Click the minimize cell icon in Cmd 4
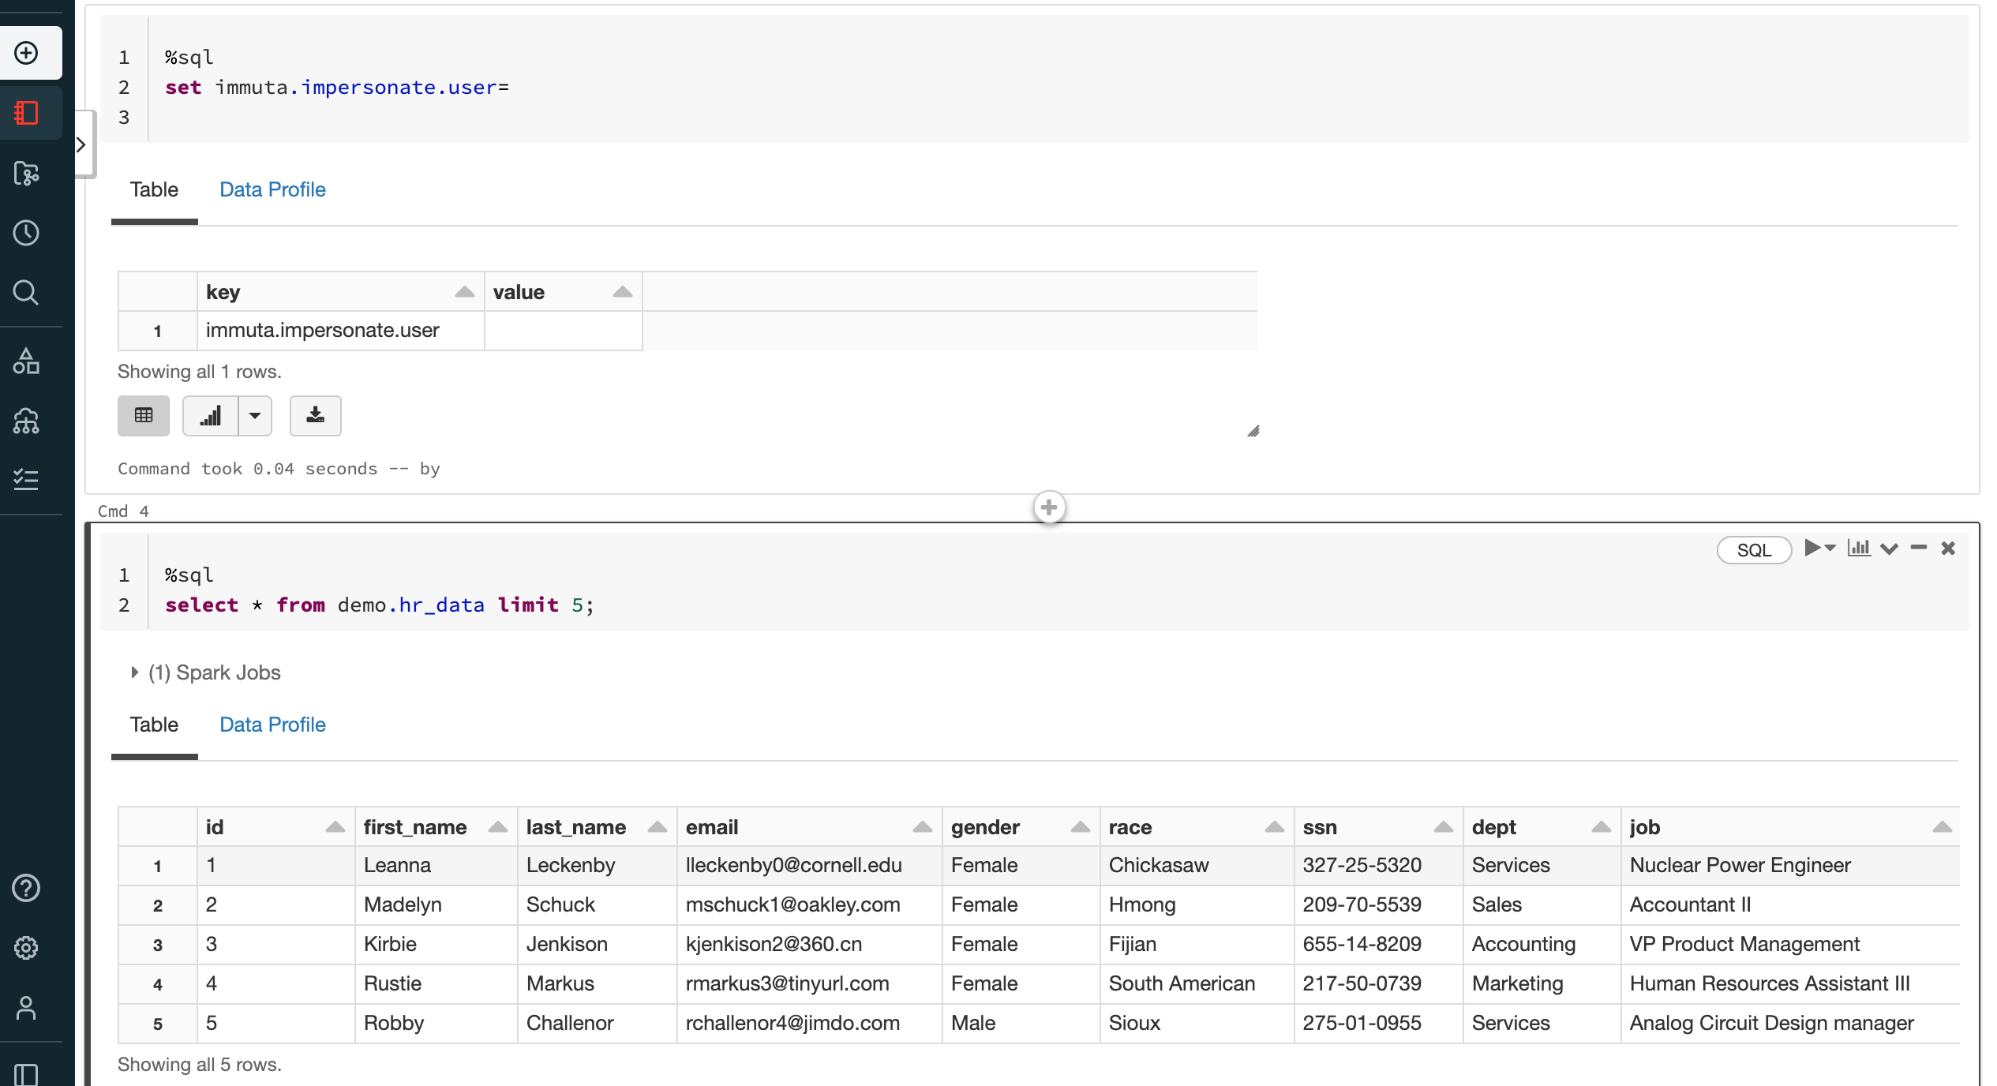The width and height of the screenshot is (1997, 1086). 1922,549
